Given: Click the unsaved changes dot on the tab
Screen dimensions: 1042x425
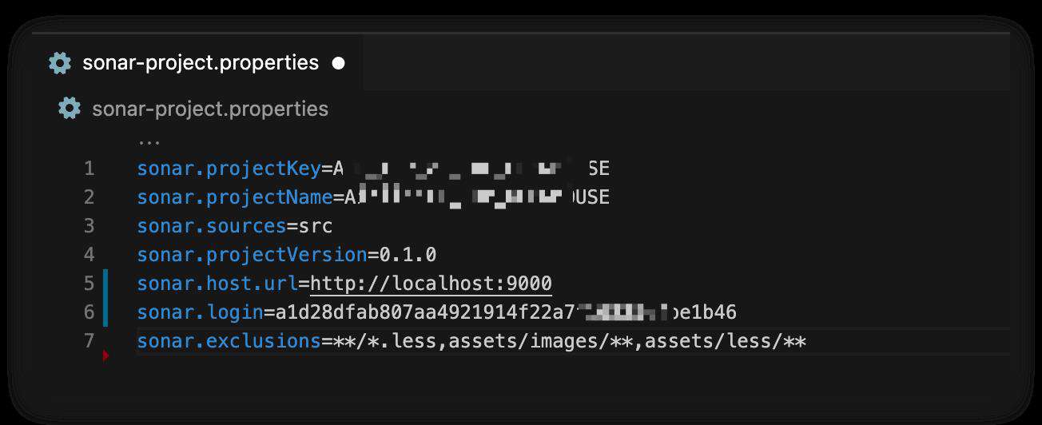Looking at the screenshot, I should [339, 63].
